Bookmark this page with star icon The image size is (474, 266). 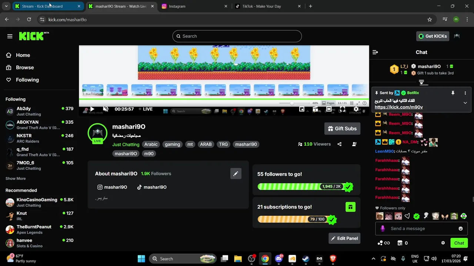[x=430, y=20]
